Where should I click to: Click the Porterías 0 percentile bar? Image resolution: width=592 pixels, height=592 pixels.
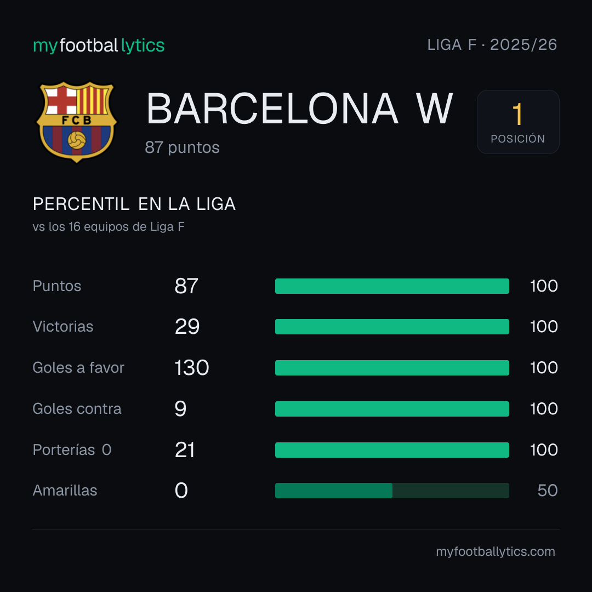click(x=392, y=450)
